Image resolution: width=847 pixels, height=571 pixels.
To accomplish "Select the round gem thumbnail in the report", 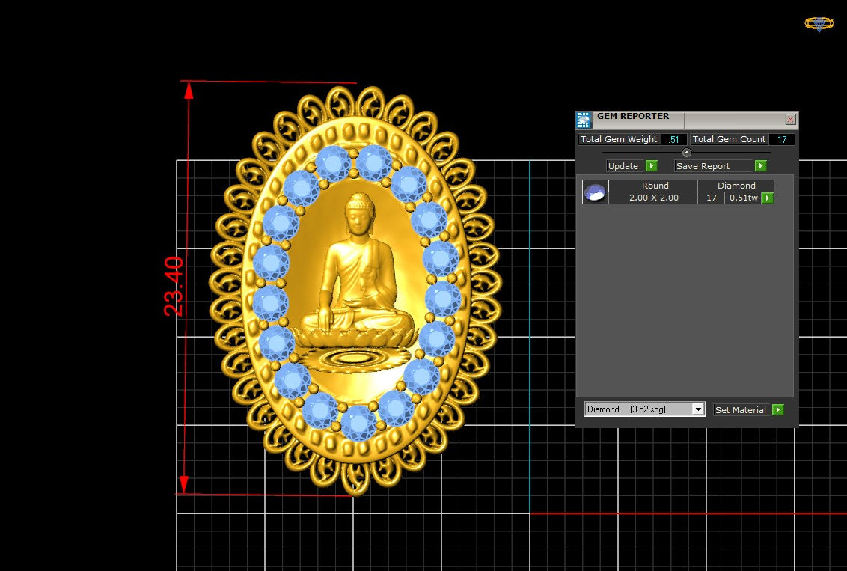I will pos(596,192).
